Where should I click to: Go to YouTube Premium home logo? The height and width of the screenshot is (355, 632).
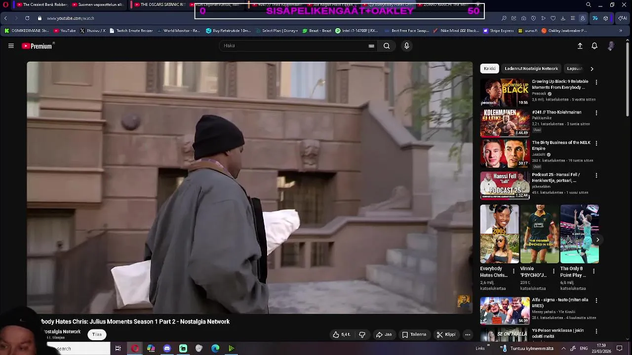pyautogui.click(x=38, y=46)
